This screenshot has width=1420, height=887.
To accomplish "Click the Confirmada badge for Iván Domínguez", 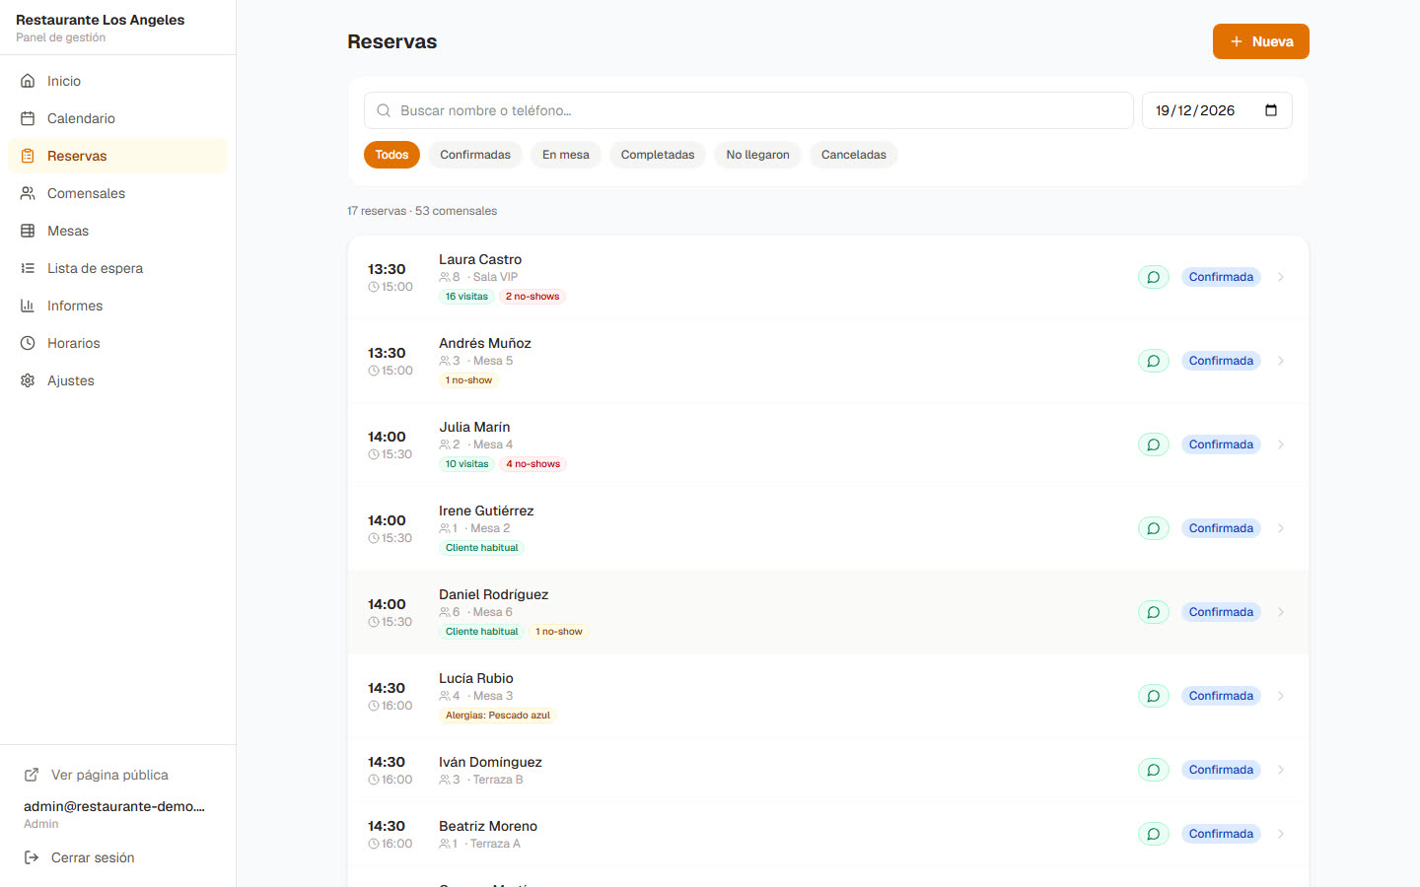I will coord(1221,770).
